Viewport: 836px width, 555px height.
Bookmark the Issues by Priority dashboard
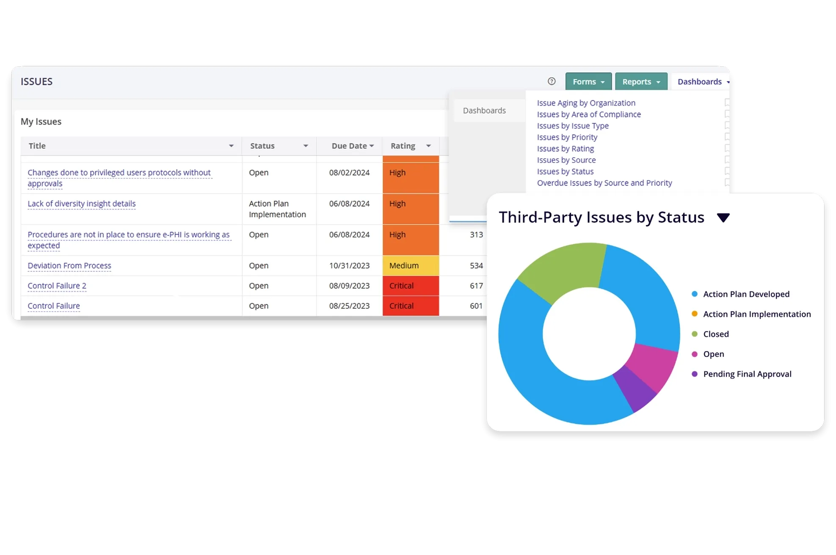point(727,137)
